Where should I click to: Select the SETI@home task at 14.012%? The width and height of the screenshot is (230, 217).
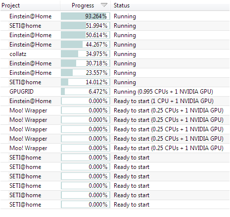(x=115, y=82)
